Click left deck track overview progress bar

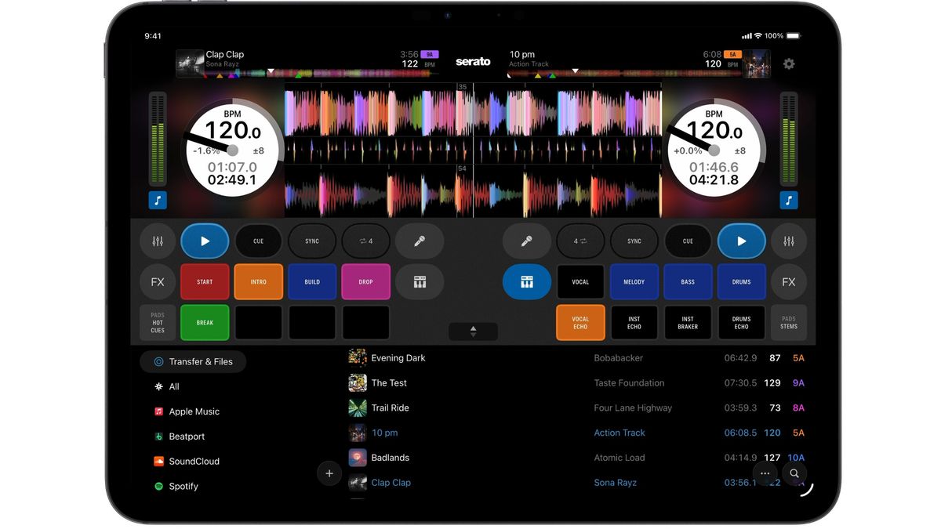coord(322,74)
